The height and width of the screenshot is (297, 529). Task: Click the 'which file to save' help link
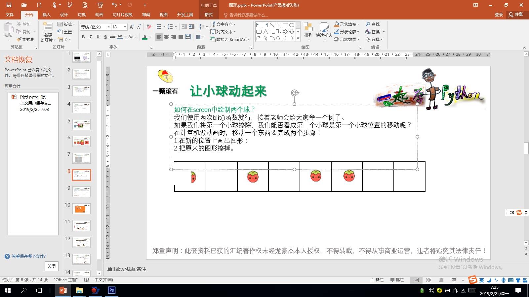(28, 256)
